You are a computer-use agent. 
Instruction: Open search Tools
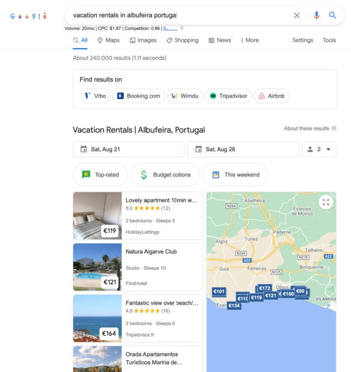click(329, 40)
